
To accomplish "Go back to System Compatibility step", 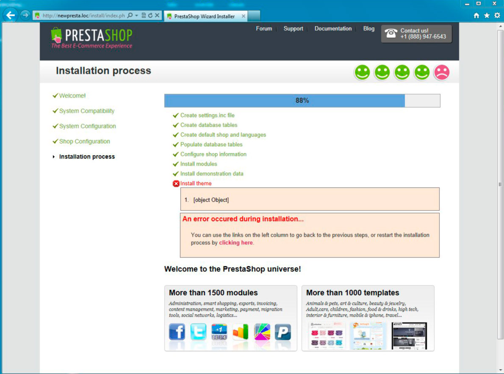I will click(x=86, y=111).
